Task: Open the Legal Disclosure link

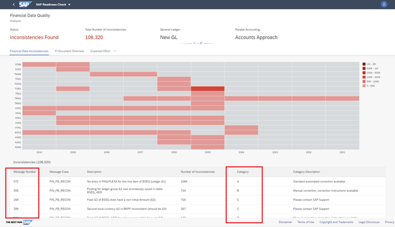Action: click(369, 222)
